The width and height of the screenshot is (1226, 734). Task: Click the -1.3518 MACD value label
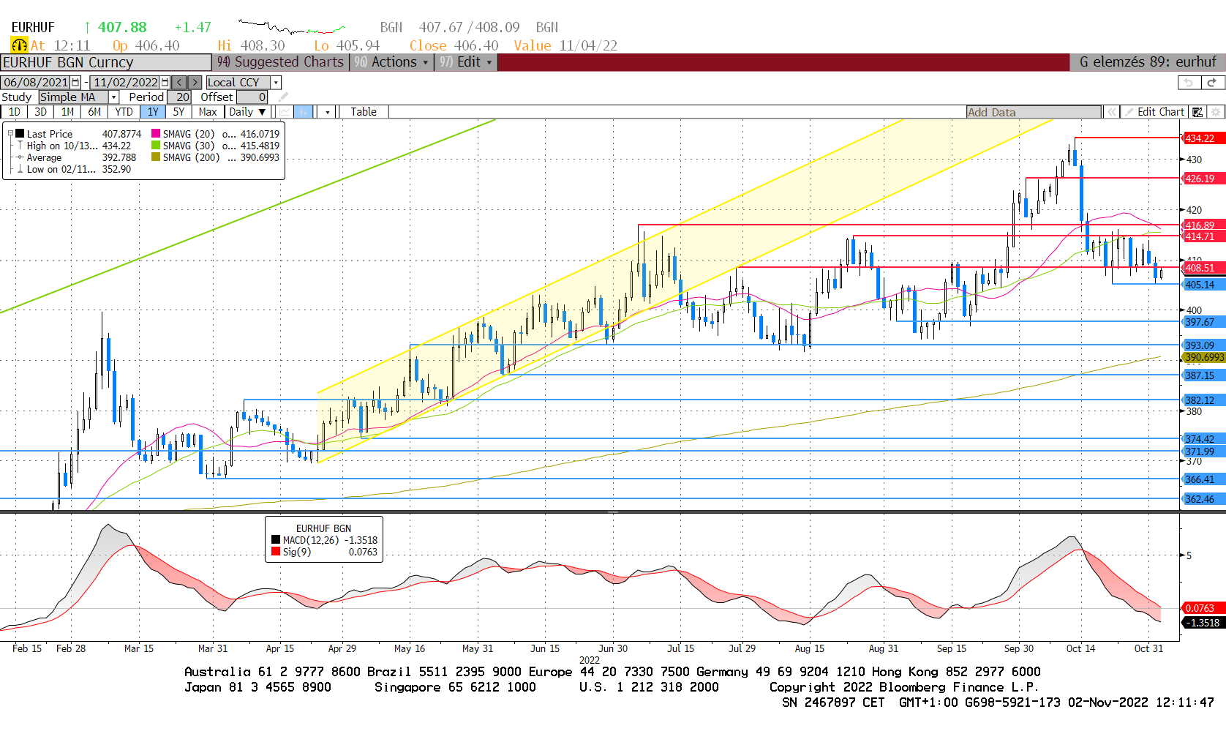[1203, 623]
